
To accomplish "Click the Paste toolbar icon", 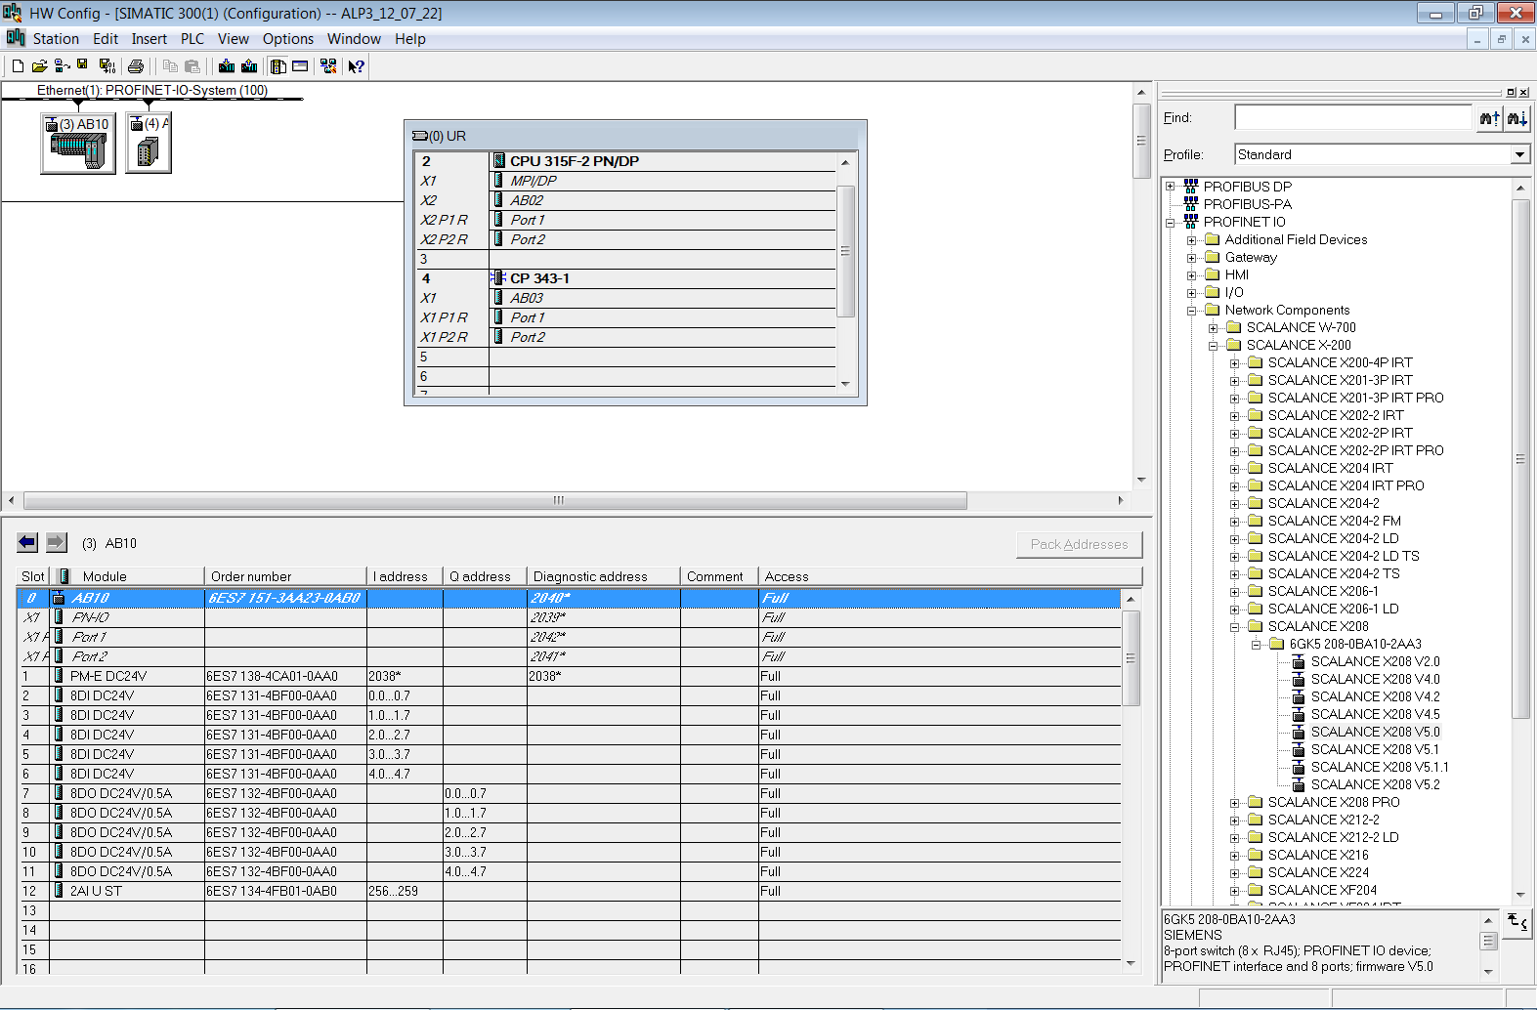I will coord(192,66).
